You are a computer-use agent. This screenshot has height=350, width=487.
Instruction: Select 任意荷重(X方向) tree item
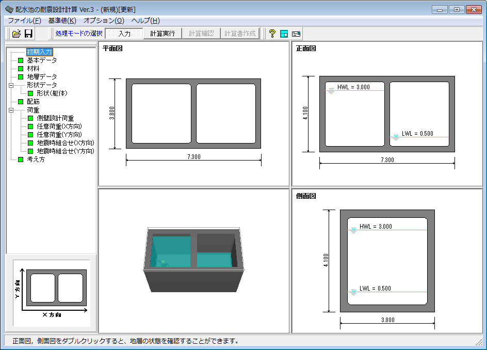click(x=59, y=126)
